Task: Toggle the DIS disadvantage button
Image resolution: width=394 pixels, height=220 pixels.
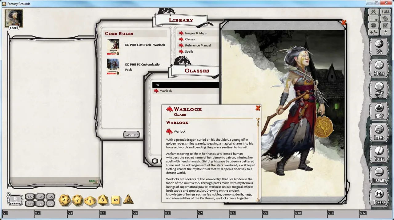Action: 30,203
